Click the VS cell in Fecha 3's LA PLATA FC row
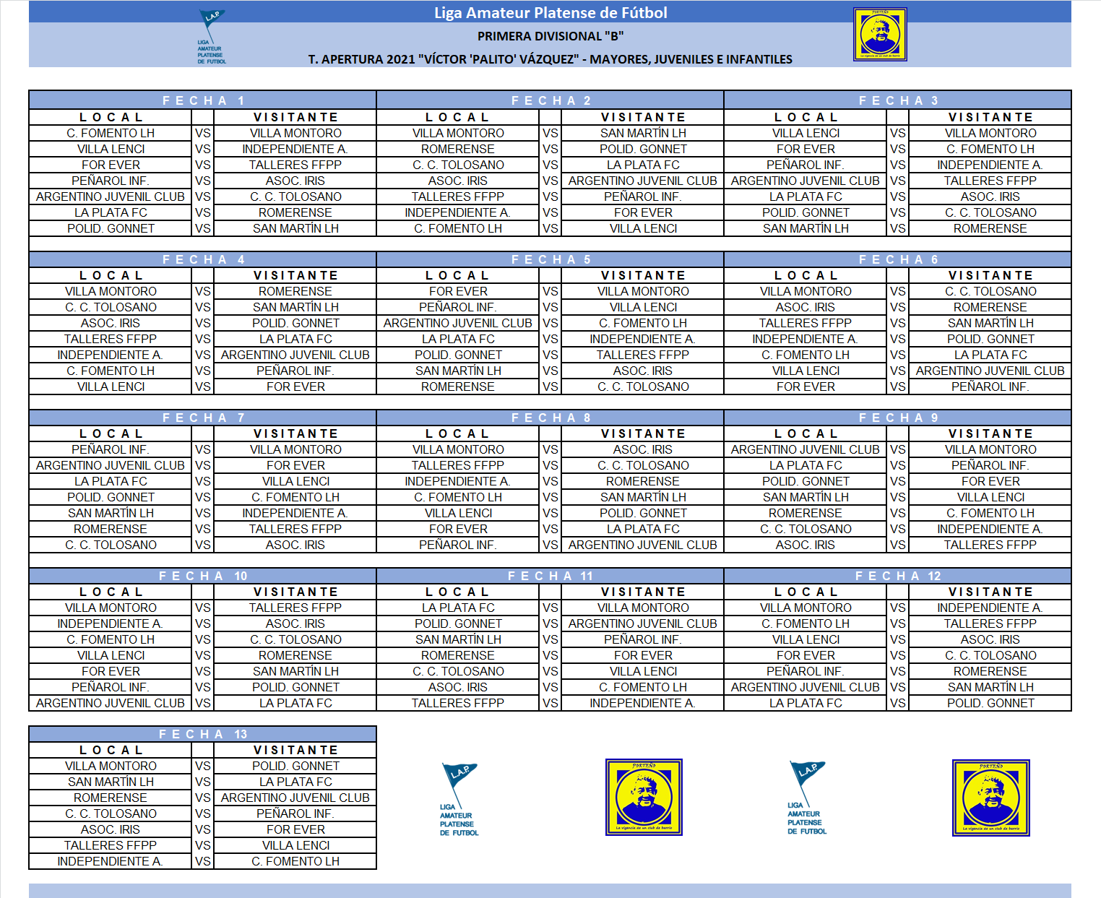This screenshot has width=1101, height=898. [x=898, y=197]
